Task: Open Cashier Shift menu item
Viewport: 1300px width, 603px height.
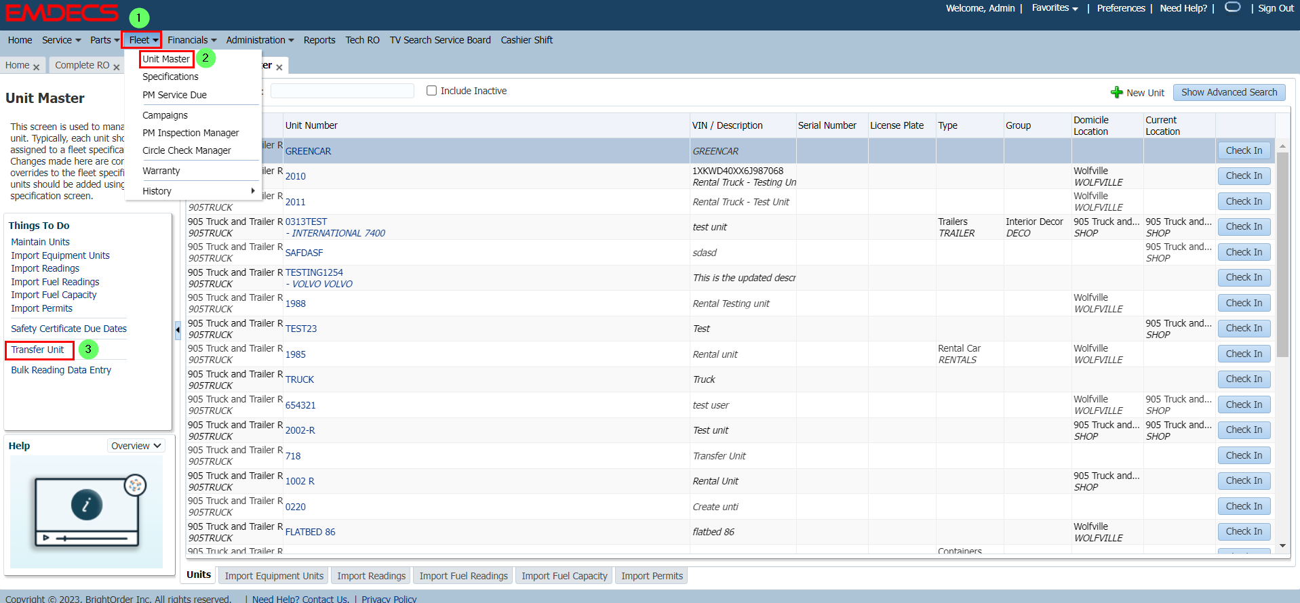Action: 527,40
